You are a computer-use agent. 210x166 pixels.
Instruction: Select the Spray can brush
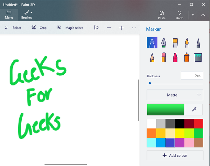click(187, 57)
